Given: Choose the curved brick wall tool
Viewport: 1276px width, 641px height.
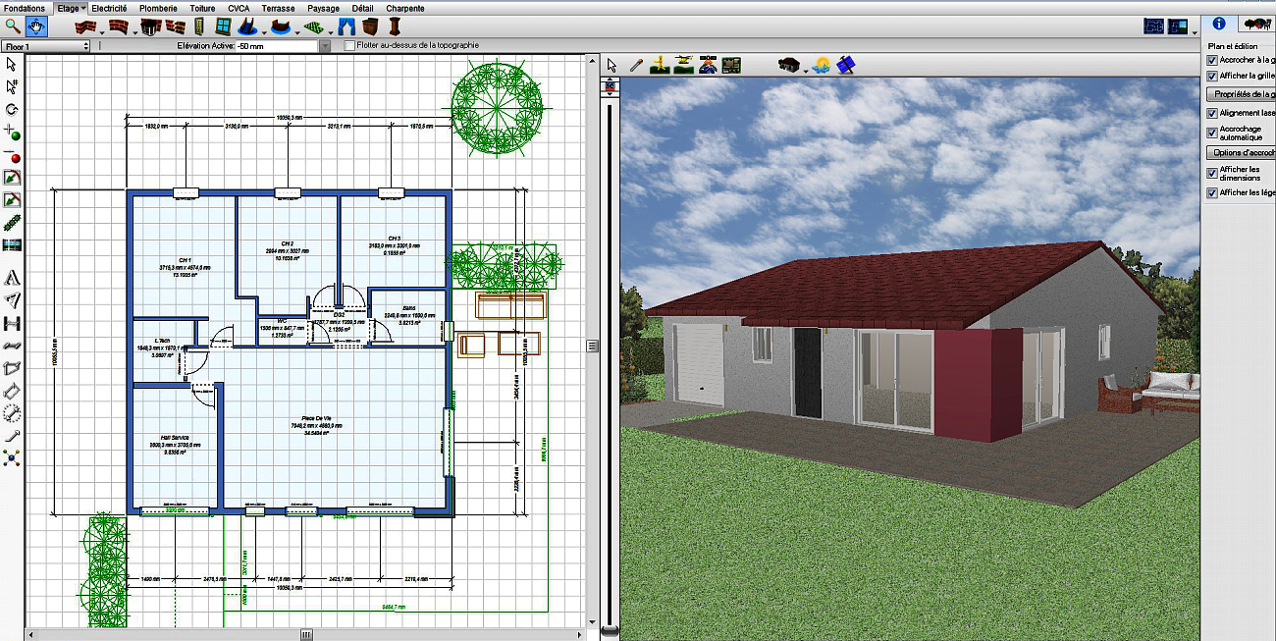Looking at the screenshot, I should pos(118,27).
